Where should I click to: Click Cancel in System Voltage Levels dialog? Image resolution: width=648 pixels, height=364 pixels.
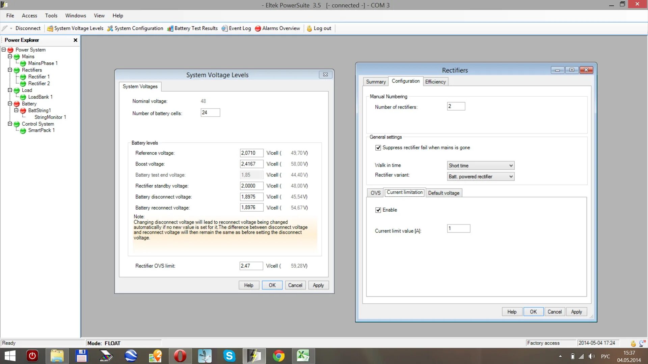(x=295, y=285)
